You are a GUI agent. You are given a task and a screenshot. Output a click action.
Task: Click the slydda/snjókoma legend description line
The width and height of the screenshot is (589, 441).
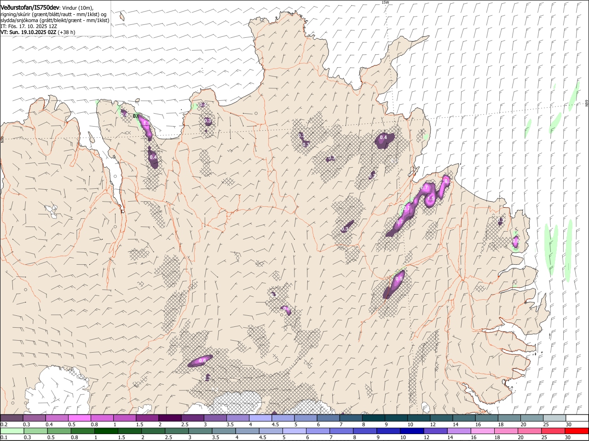tap(55, 20)
